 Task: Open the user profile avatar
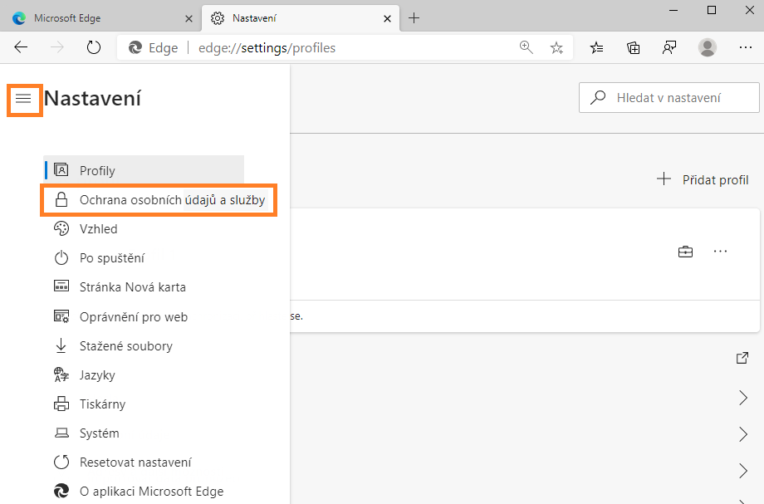tap(707, 47)
